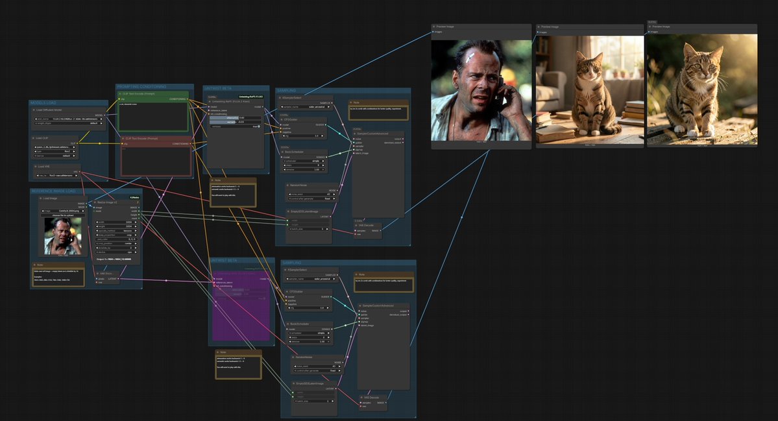Screen dimensions: 778x421
Task: Select upper SAMPLING group title
Action: pyautogui.click(x=286, y=91)
